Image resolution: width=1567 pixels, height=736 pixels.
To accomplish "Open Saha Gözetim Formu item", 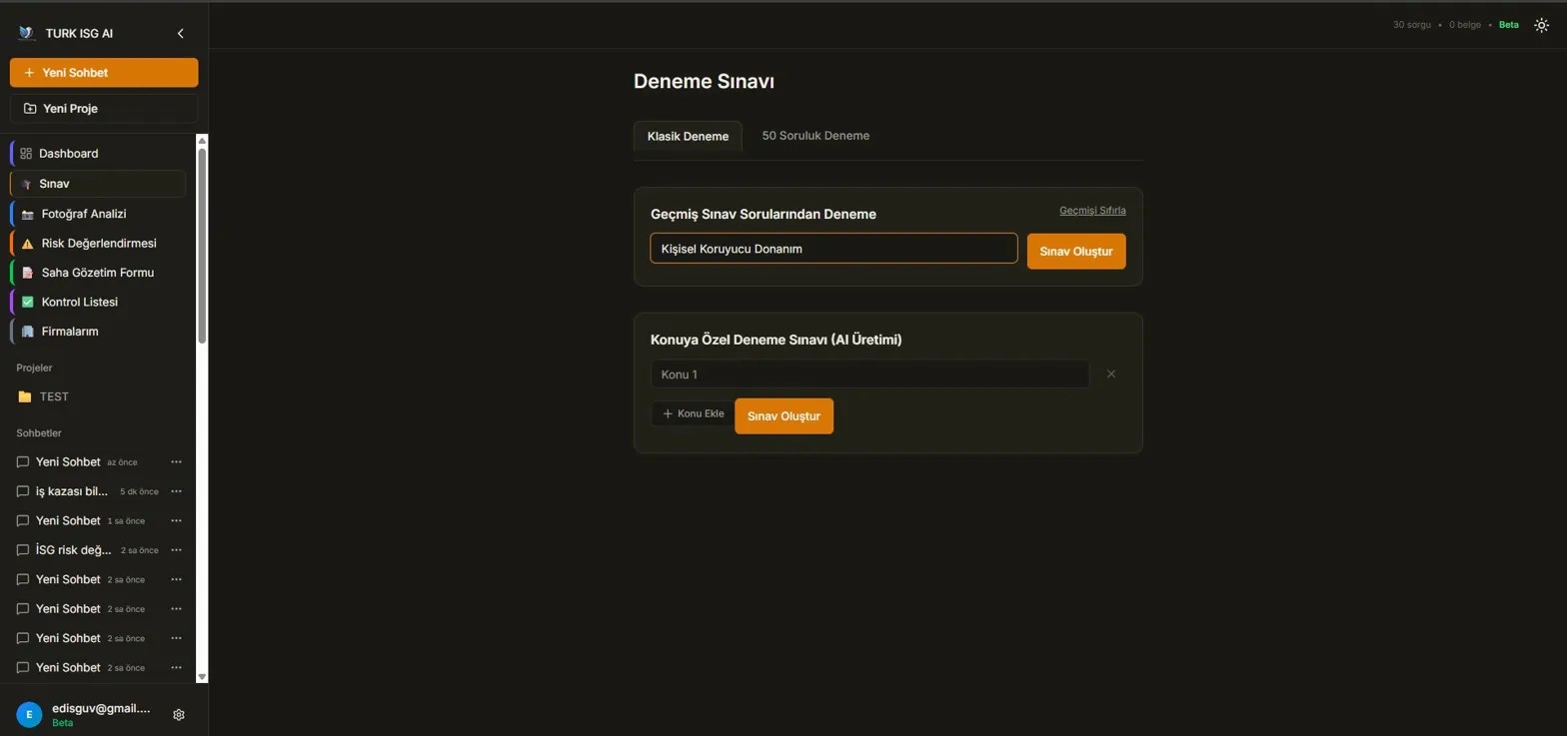I will pos(97,273).
